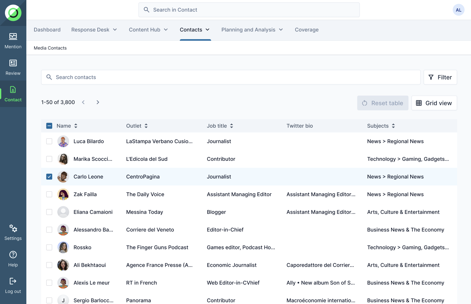Open the Dashboard tab
This screenshot has height=304, width=471.
(47, 30)
